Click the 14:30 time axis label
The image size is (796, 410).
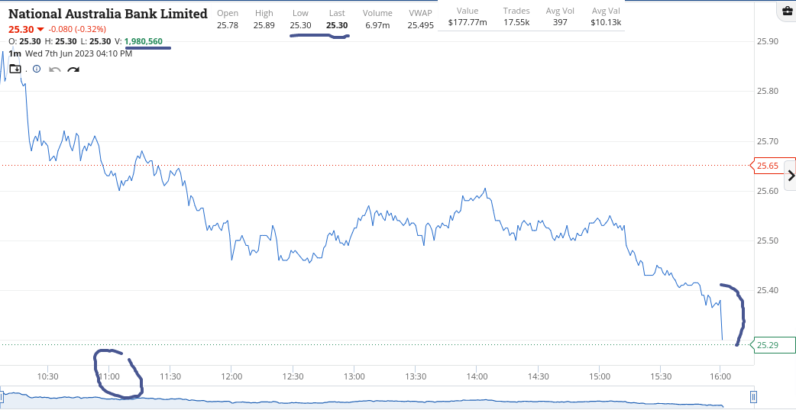point(538,377)
